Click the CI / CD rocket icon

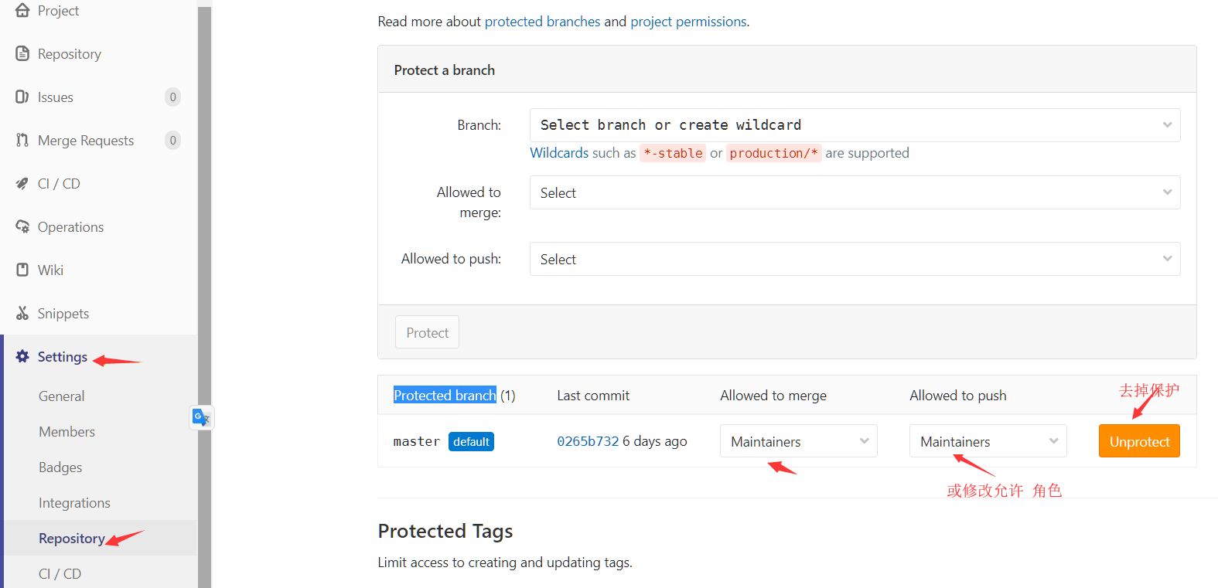[x=22, y=183]
